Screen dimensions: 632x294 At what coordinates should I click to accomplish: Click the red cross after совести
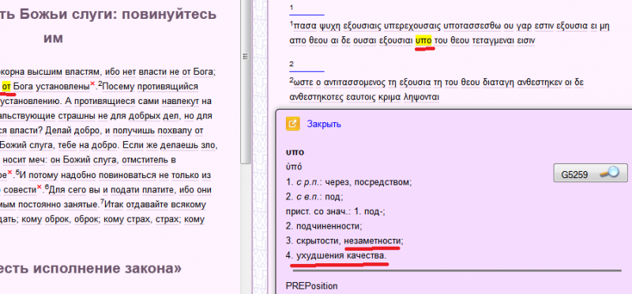tap(39, 187)
